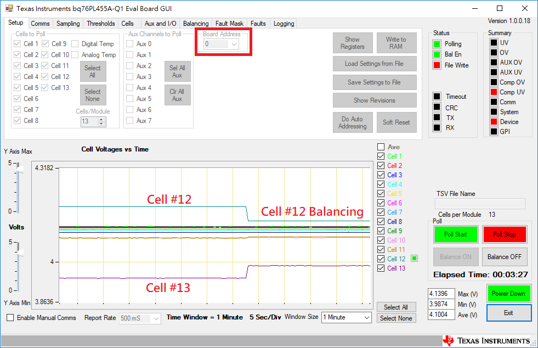Switch to the Sampling tab
This screenshot has width=538, height=348.
(x=68, y=24)
